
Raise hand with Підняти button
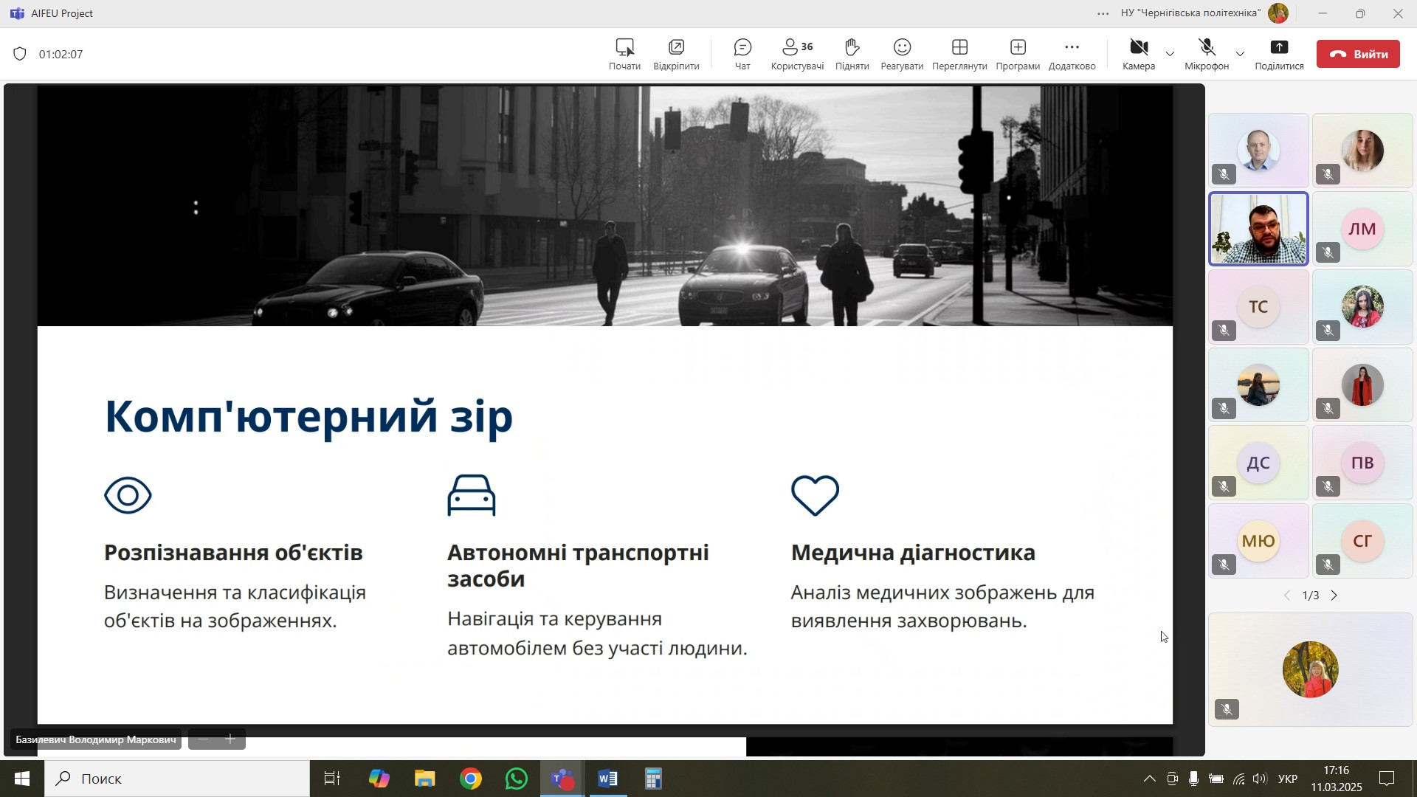[852, 54]
